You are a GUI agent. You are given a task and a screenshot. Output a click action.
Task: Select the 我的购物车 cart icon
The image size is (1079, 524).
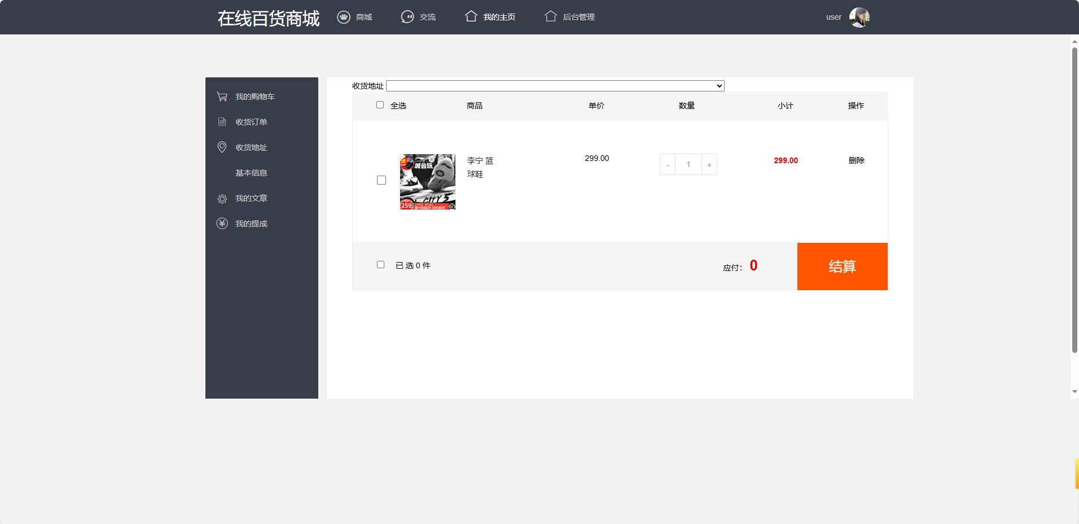(221, 96)
